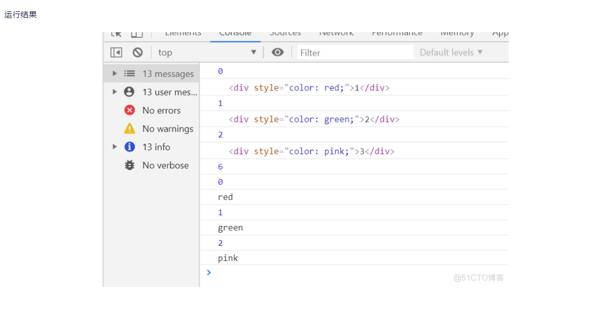Click the messages list icon

tap(130, 73)
